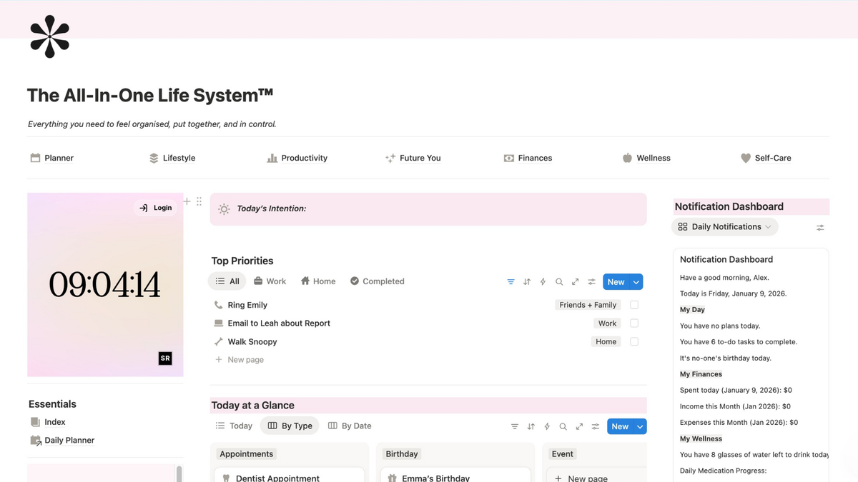
Task: Click the filter icon in Top Priorities
Action: 511,282
